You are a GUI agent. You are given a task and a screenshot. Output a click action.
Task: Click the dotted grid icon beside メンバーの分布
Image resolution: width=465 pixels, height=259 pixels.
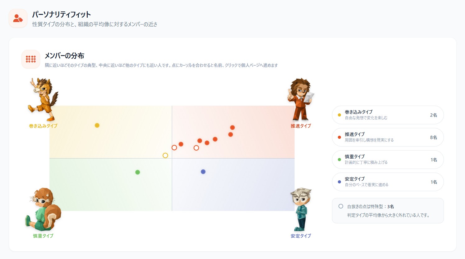click(31, 59)
